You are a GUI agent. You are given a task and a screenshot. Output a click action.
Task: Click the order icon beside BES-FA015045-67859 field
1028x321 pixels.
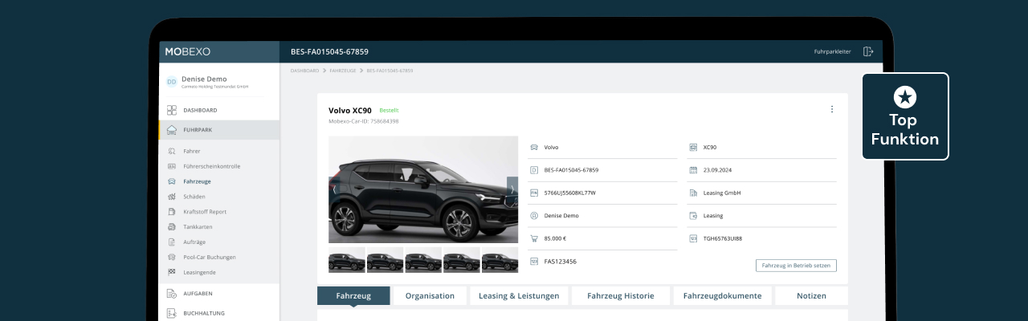(x=534, y=170)
